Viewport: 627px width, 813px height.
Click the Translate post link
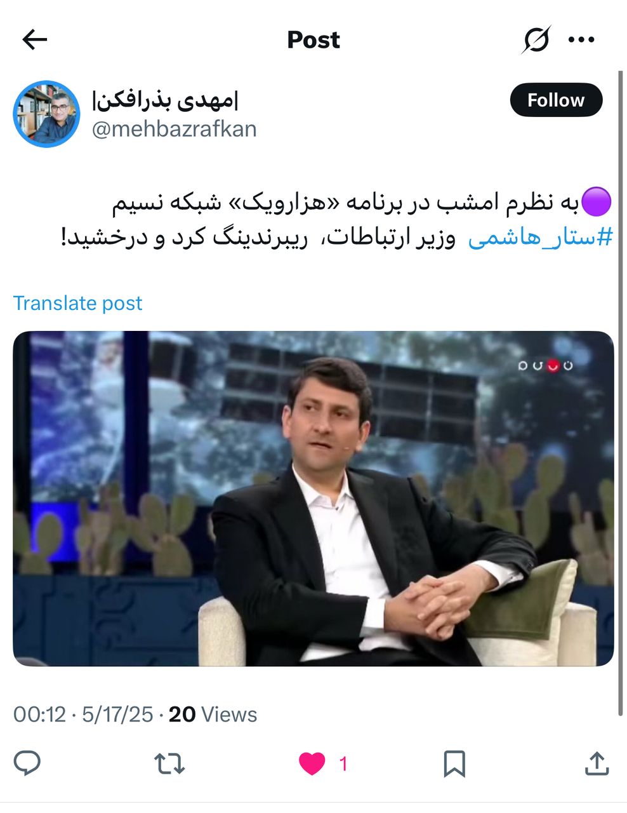(78, 303)
